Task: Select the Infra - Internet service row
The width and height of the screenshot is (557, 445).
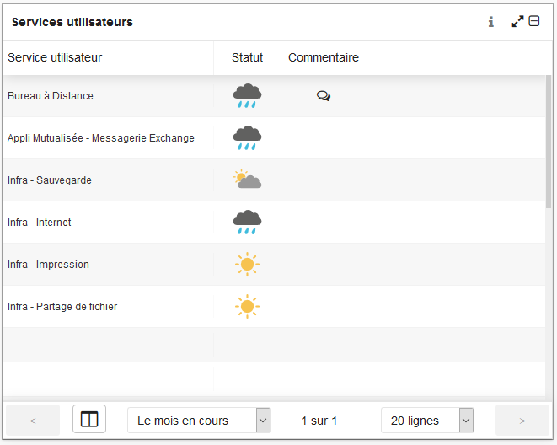Action: tap(274, 222)
